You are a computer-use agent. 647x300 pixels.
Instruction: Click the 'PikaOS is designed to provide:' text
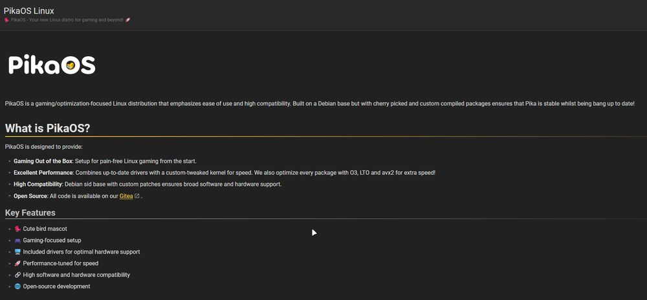point(44,146)
